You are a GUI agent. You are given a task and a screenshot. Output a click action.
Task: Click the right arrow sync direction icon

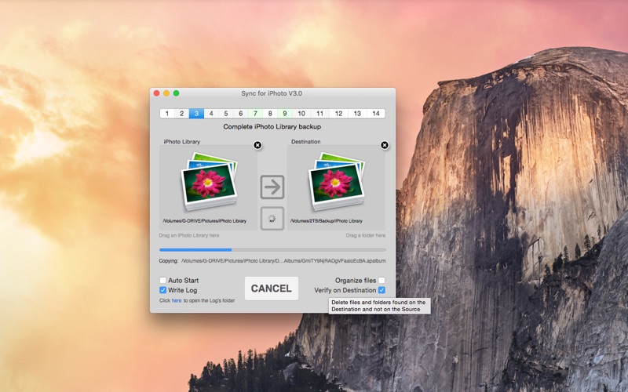point(272,187)
